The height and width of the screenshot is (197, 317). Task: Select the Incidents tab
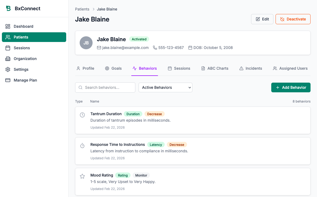251,68
